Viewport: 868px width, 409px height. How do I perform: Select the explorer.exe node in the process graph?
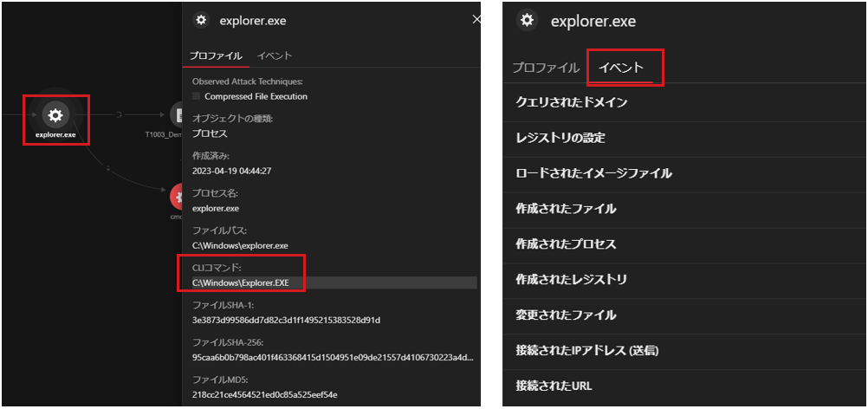tap(55, 114)
